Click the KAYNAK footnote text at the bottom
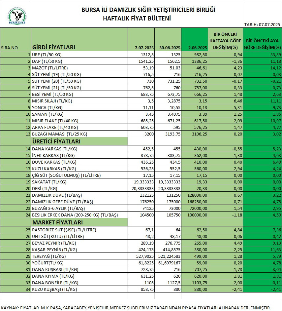 click(136, 307)
